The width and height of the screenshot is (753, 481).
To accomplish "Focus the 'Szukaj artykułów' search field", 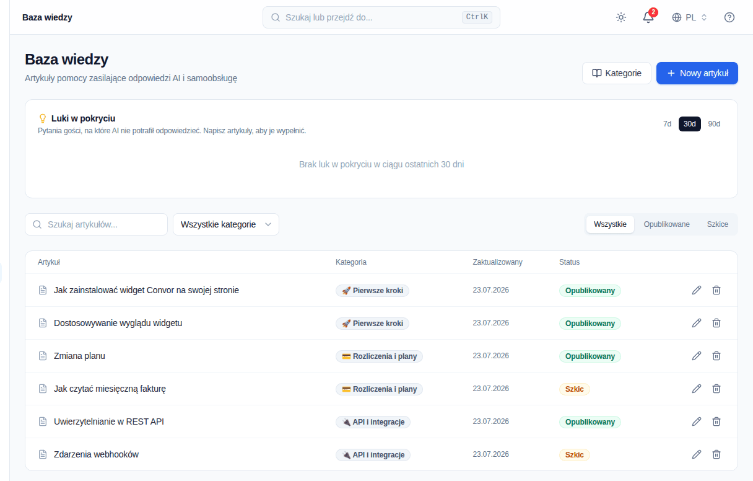I will tap(96, 224).
